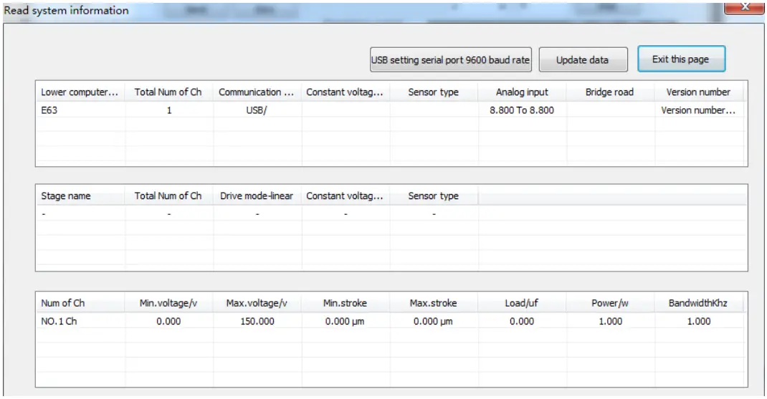The image size is (767, 399).
Task: Select the 0.000 Load/uf cell
Action: [522, 321]
